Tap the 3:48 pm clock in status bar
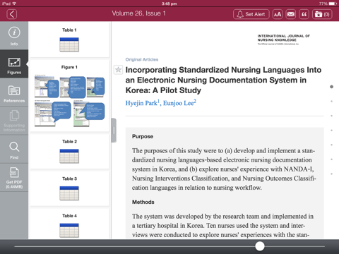Image resolution: width=339 pixels, height=254 pixels. 169,4
